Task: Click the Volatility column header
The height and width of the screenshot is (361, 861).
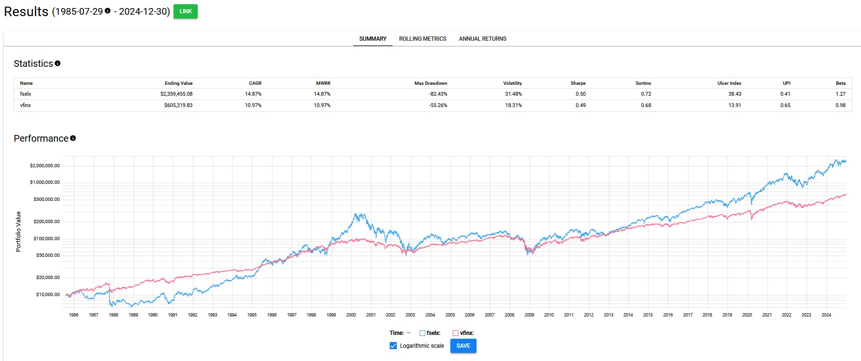Action: click(x=513, y=83)
